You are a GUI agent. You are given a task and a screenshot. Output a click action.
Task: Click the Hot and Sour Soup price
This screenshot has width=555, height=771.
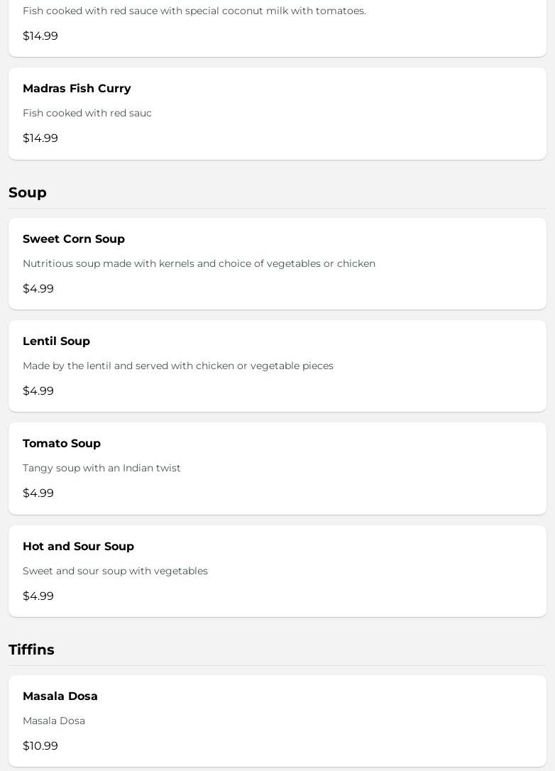pyautogui.click(x=38, y=596)
